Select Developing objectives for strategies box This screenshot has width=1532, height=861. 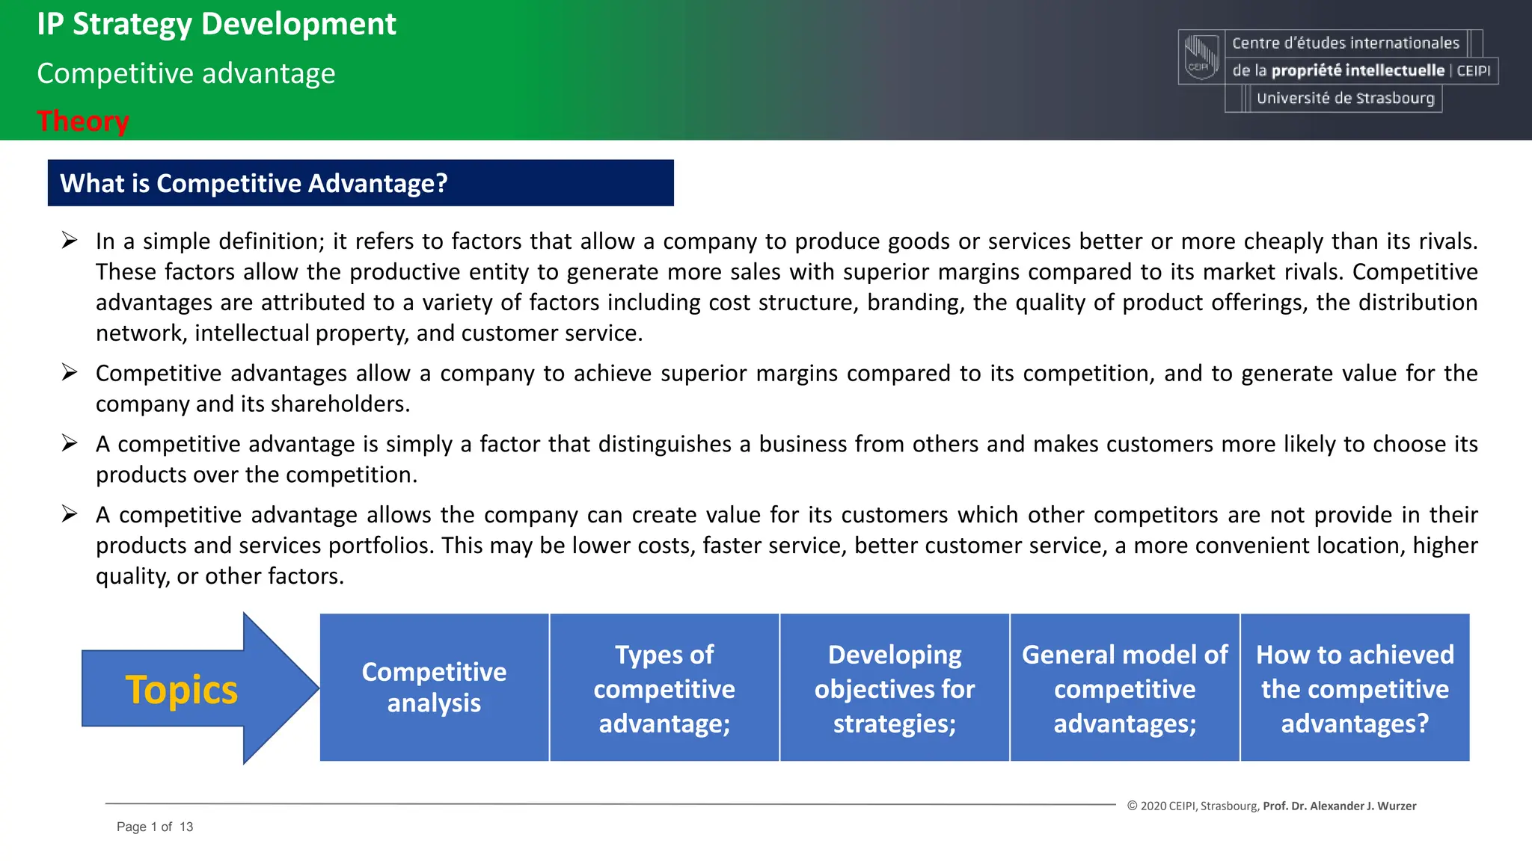tap(895, 688)
